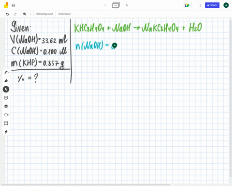This screenshot has height=186, width=232.
Task: Expand the frame bar thumbnail
Action: point(116,5)
